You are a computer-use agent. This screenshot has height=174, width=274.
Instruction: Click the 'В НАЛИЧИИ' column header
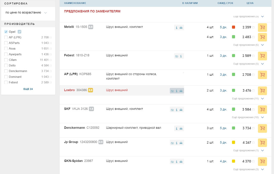tap(190, 3)
